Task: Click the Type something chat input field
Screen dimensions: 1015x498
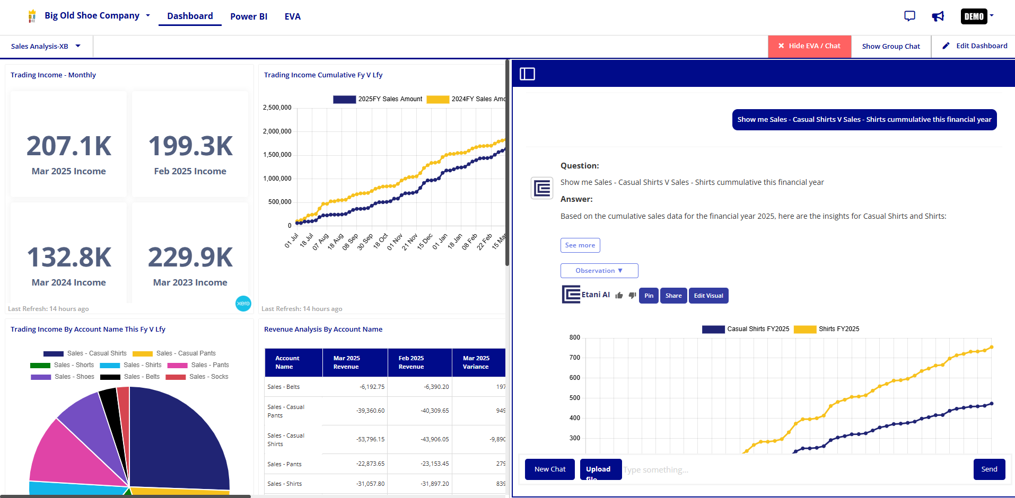Action: (797, 469)
